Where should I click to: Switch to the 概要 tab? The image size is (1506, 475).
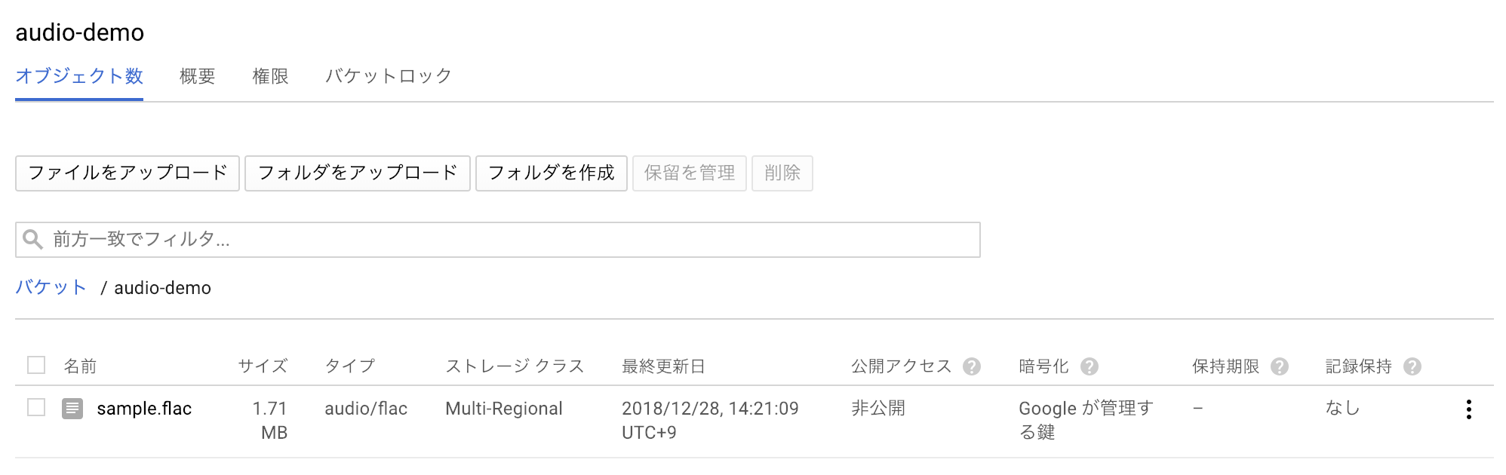[196, 76]
